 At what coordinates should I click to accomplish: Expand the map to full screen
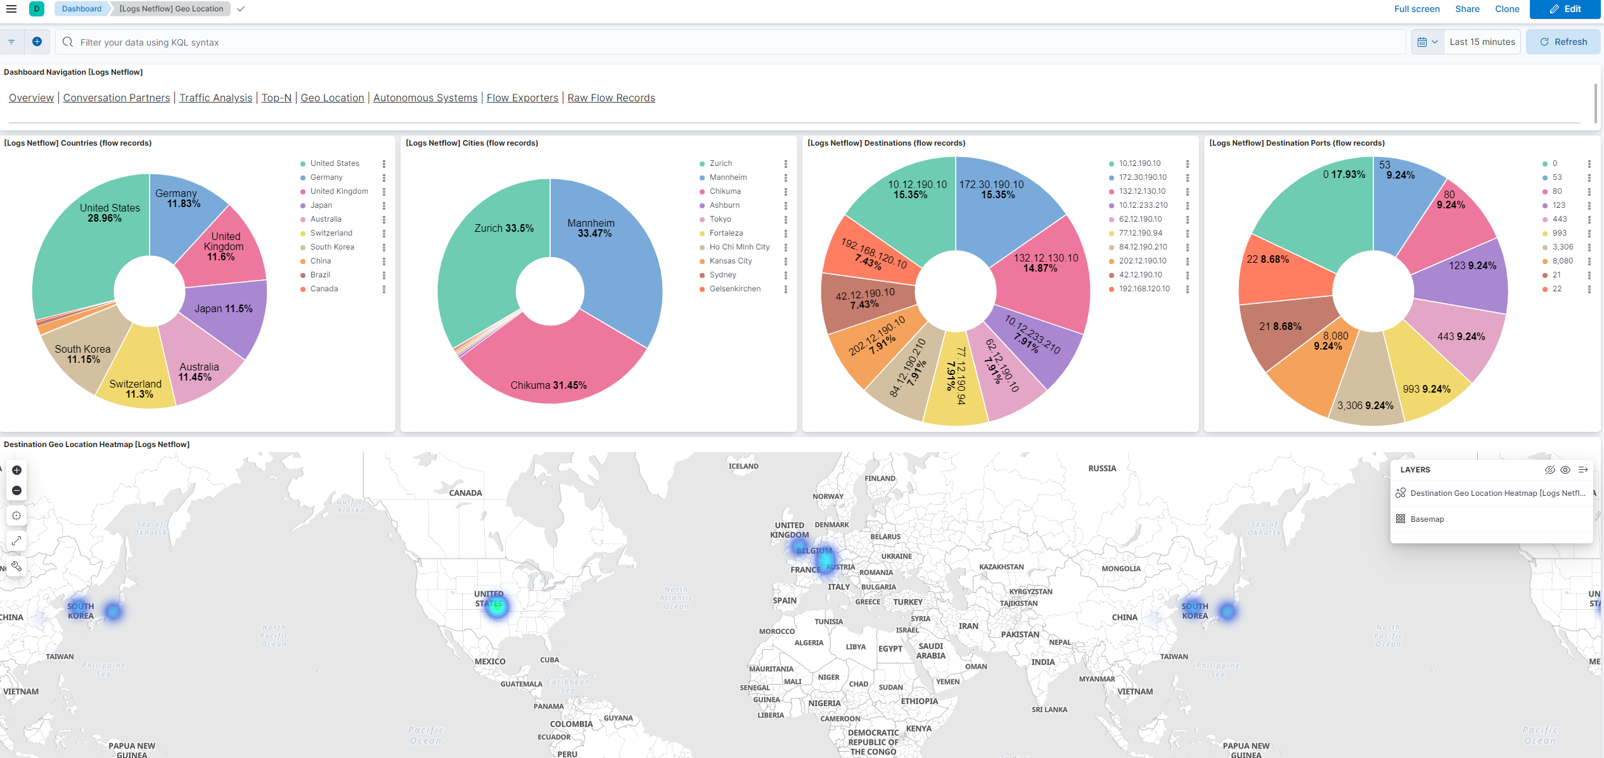tap(16, 541)
